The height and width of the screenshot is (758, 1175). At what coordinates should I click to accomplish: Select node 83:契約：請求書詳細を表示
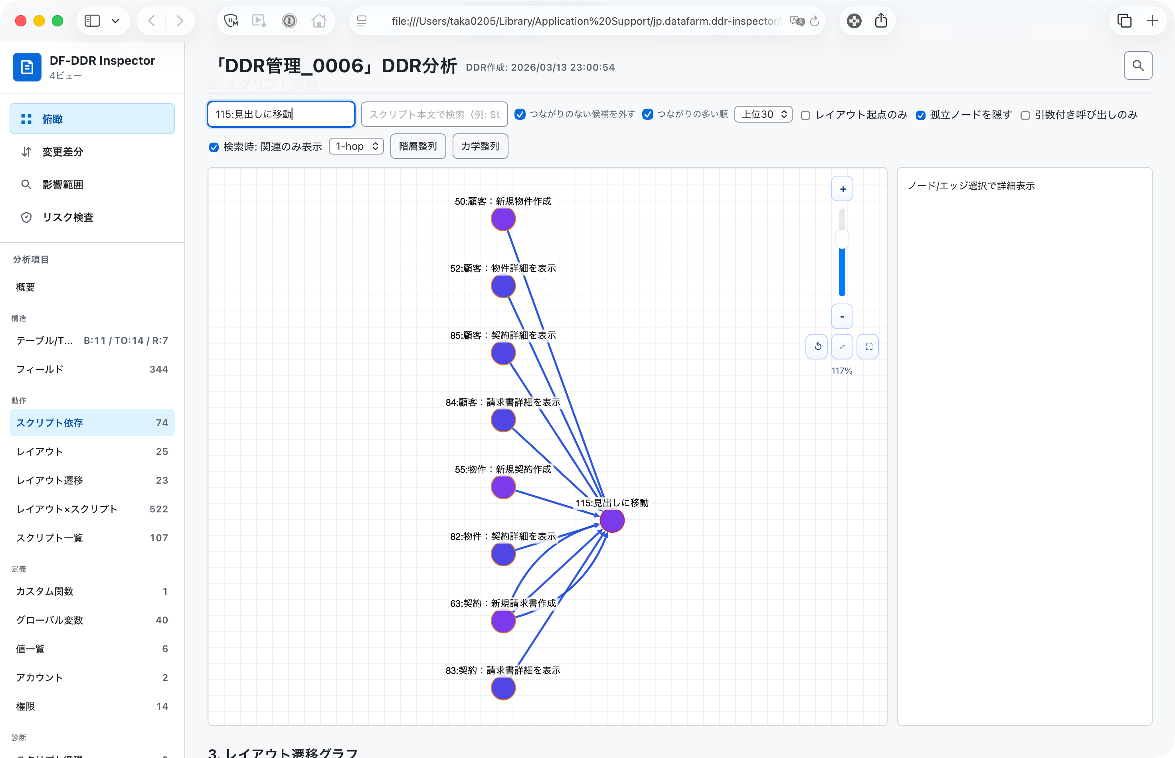tap(503, 688)
